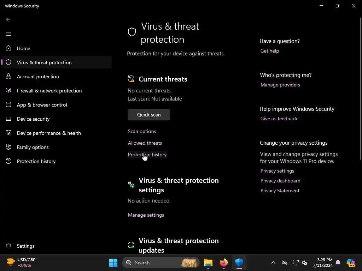Open Privacy Statement link
The image size is (362, 271).
pos(280,191)
